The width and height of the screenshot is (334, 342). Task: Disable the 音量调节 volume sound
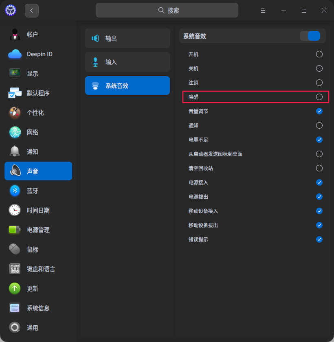click(319, 111)
